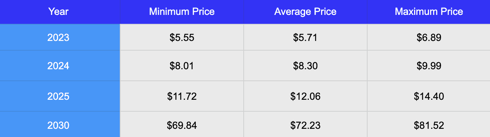Click the $8.30 average price cell
Viewport: 490px width, 137px height.
(305, 66)
